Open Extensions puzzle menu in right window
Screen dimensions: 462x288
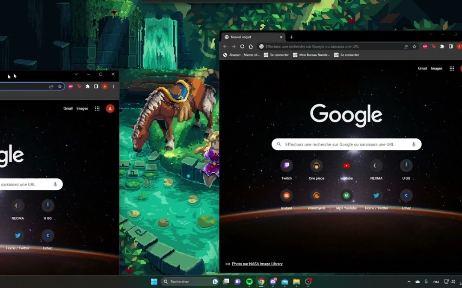coord(442,47)
